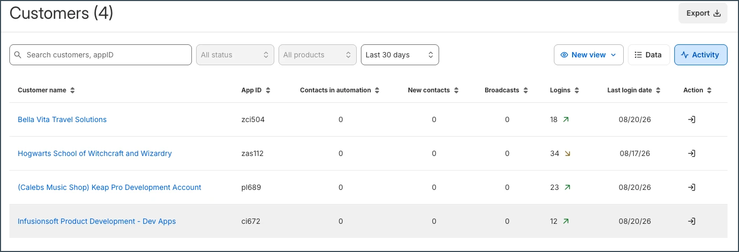Open the All products filter dropdown

pyautogui.click(x=318, y=55)
